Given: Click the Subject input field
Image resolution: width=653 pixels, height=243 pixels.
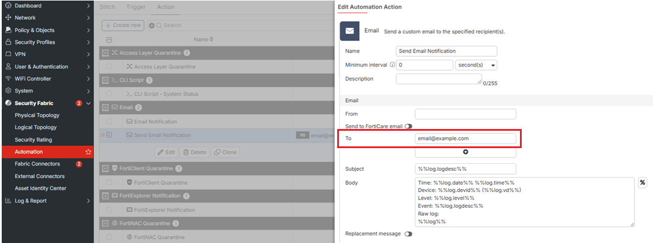Looking at the screenshot, I should (x=466, y=169).
